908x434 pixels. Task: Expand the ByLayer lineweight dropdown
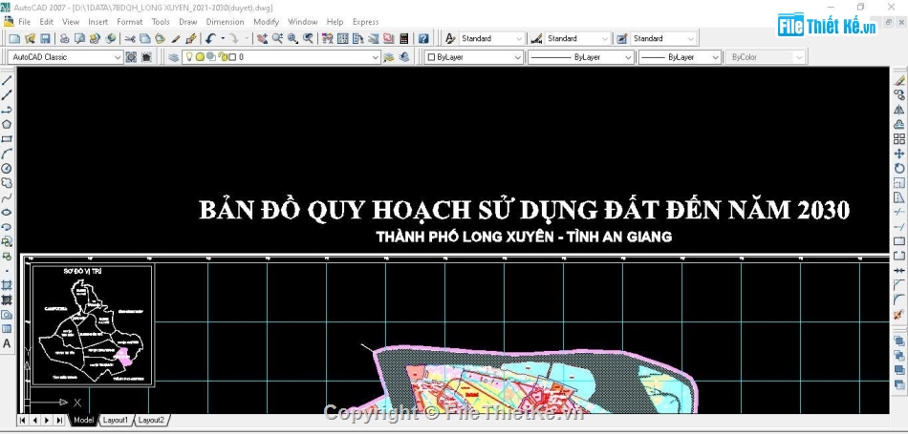[x=715, y=57]
